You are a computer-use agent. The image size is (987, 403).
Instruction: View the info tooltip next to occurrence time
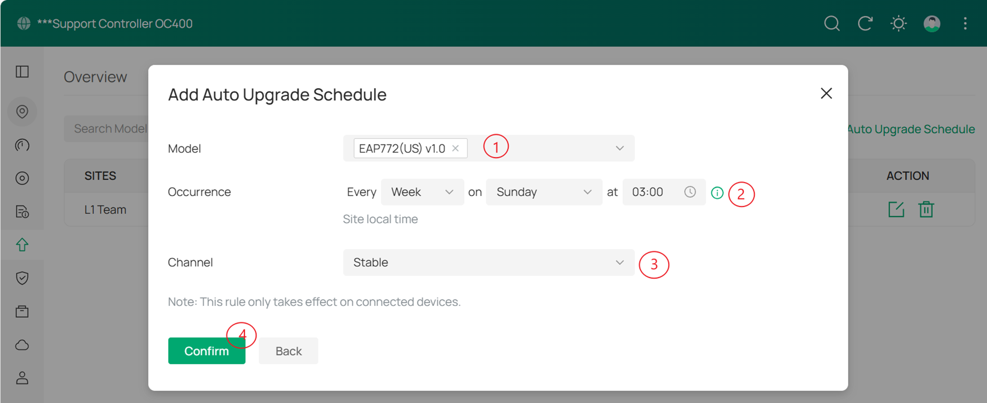coord(717,193)
